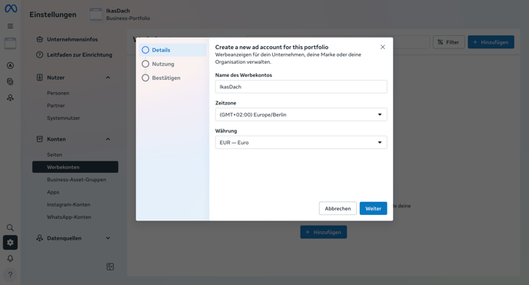Click the Leitfaden zur Einrichtung help icon
The image size is (529, 285).
(x=39, y=55)
